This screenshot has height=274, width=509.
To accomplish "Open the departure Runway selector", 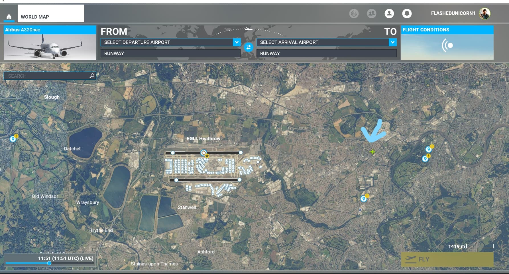I will click(x=170, y=53).
